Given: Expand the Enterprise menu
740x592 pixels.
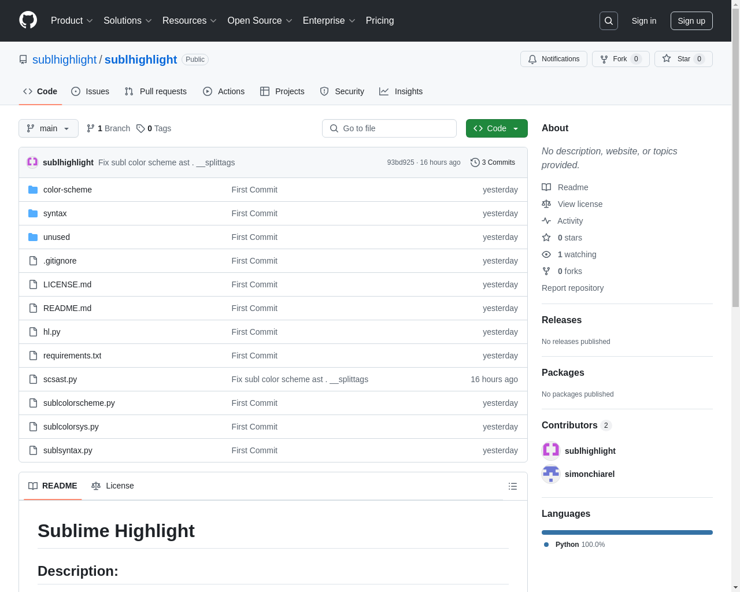Looking at the screenshot, I should click(x=329, y=21).
